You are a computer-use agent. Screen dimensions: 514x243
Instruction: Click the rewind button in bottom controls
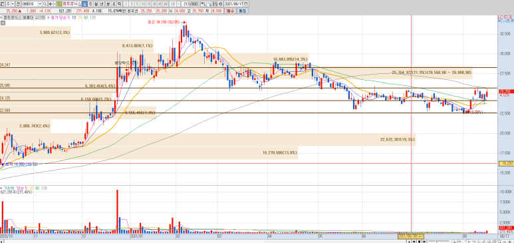point(414,242)
